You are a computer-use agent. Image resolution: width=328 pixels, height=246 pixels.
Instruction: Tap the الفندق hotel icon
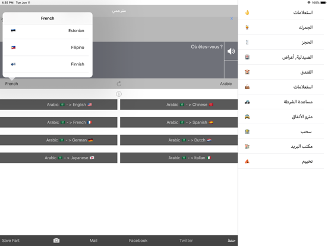point(247,72)
